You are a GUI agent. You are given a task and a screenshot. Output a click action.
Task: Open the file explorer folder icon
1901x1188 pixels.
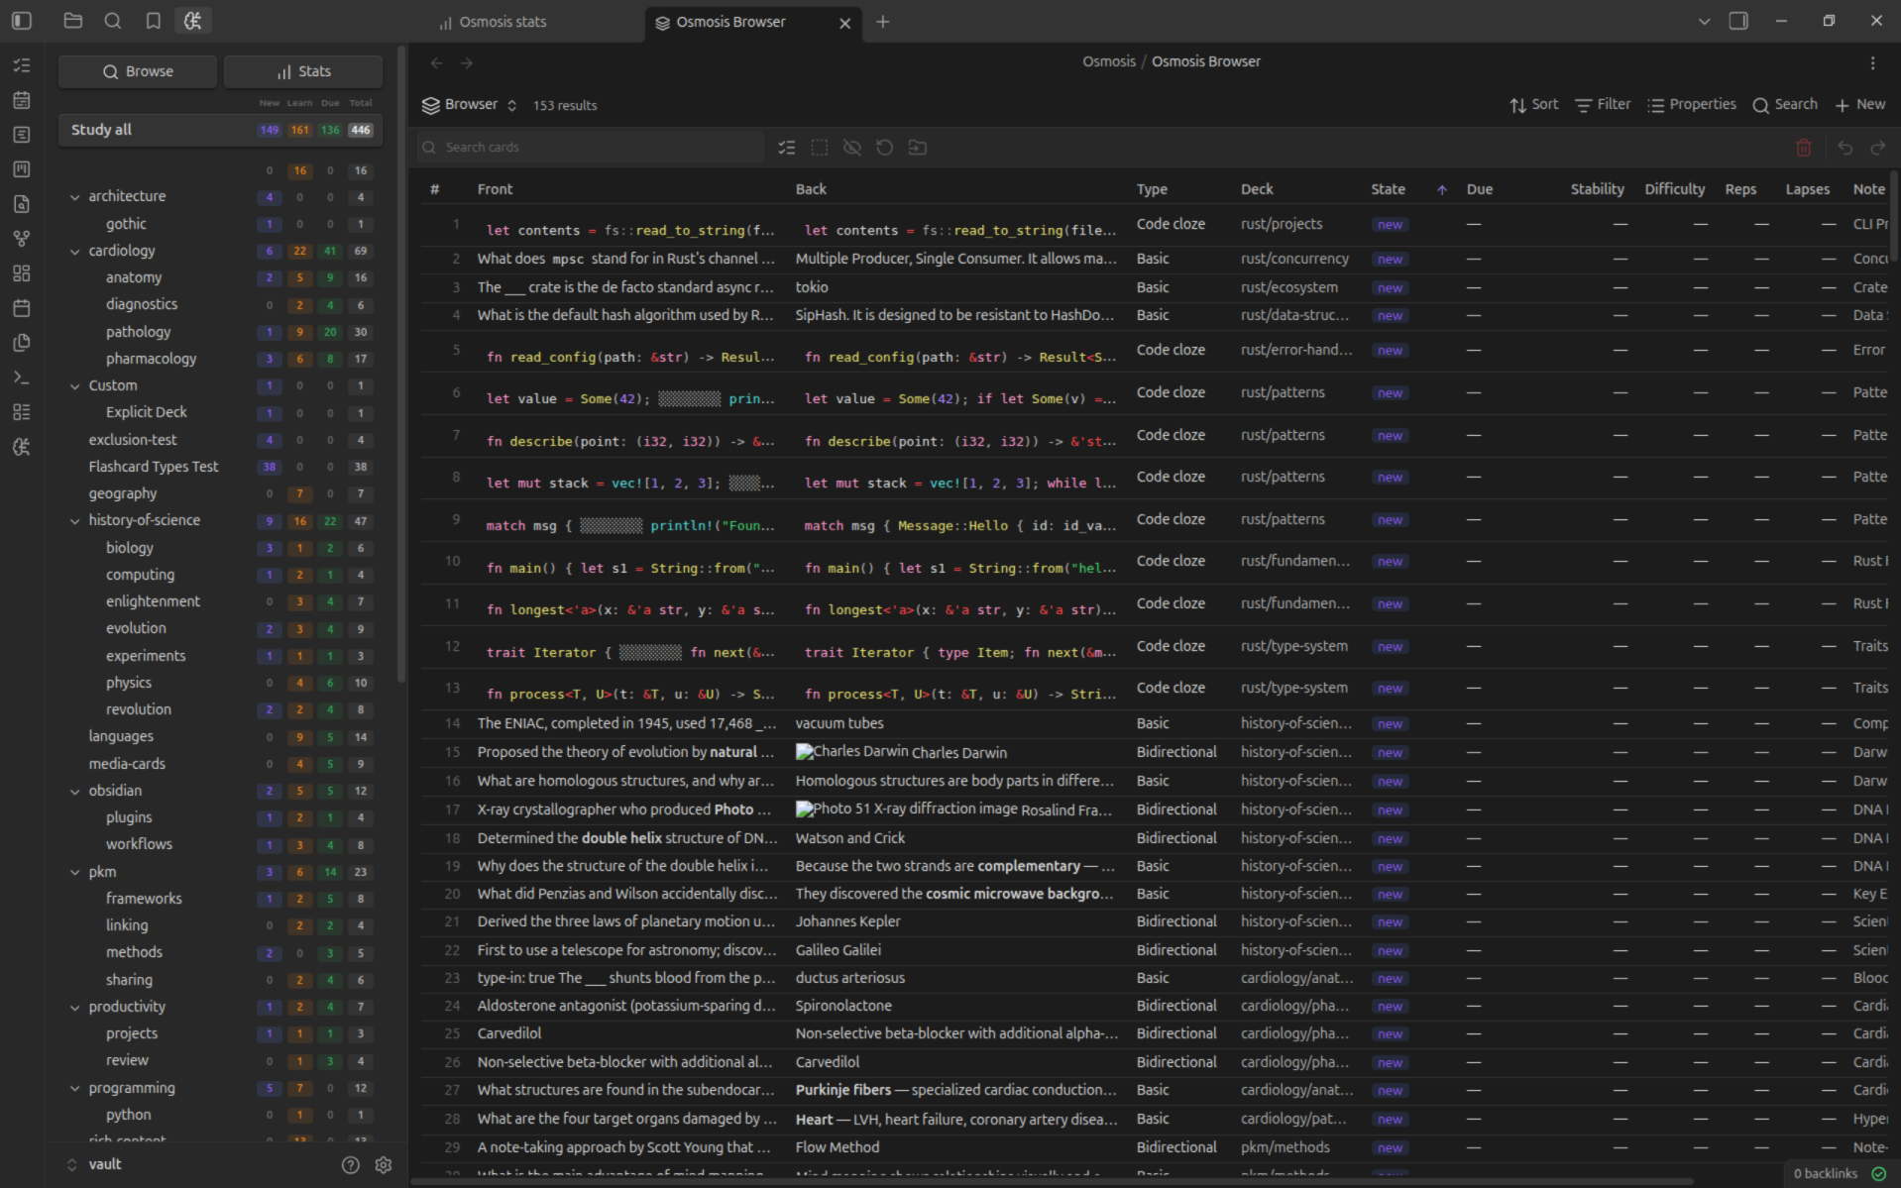(x=72, y=21)
